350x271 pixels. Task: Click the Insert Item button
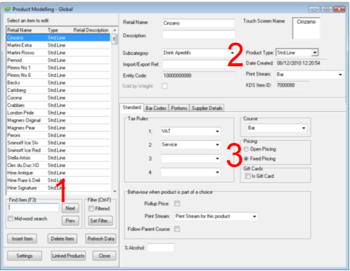22,239
